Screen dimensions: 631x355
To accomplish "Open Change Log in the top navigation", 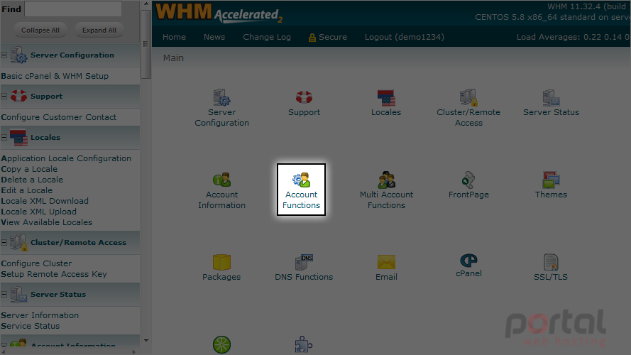I will coord(267,37).
